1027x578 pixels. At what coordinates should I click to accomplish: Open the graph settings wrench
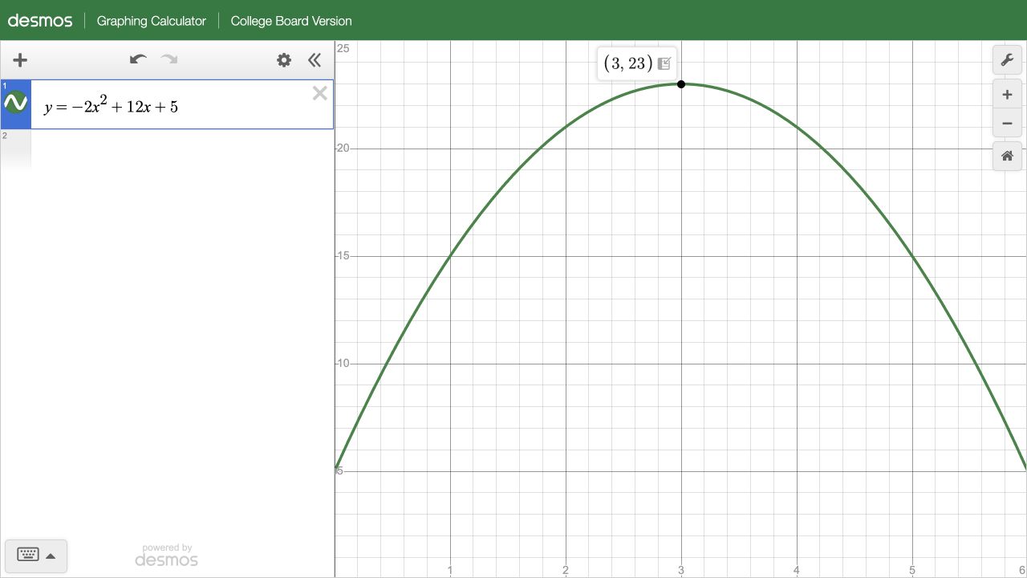[1007, 59]
